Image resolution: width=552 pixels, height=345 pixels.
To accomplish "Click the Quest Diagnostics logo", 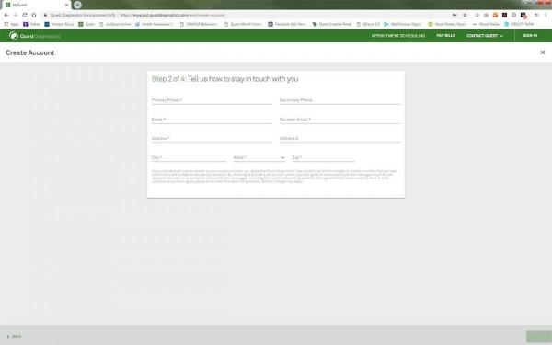I will 35,36.
